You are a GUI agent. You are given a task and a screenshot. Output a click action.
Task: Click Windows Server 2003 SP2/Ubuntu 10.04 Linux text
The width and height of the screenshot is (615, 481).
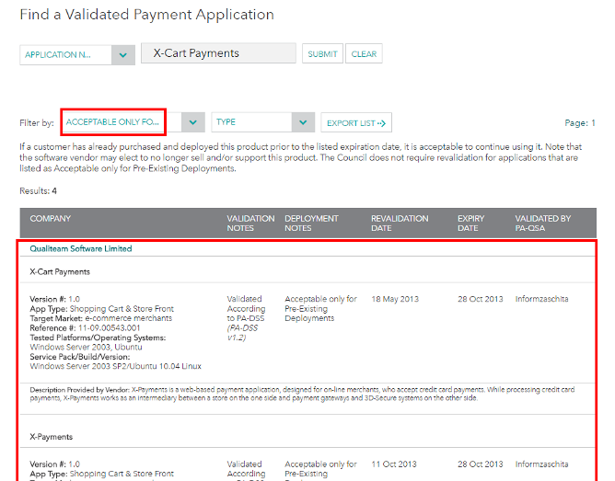click(115, 366)
